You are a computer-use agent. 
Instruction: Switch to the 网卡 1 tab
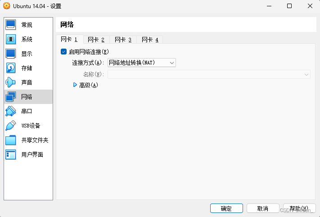[69, 40]
